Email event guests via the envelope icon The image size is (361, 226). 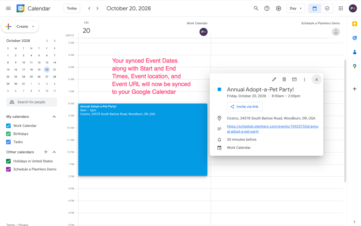coord(294,80)
